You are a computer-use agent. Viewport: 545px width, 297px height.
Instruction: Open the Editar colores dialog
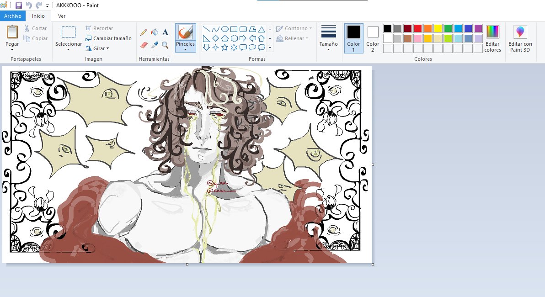click(x=492, y=38)
